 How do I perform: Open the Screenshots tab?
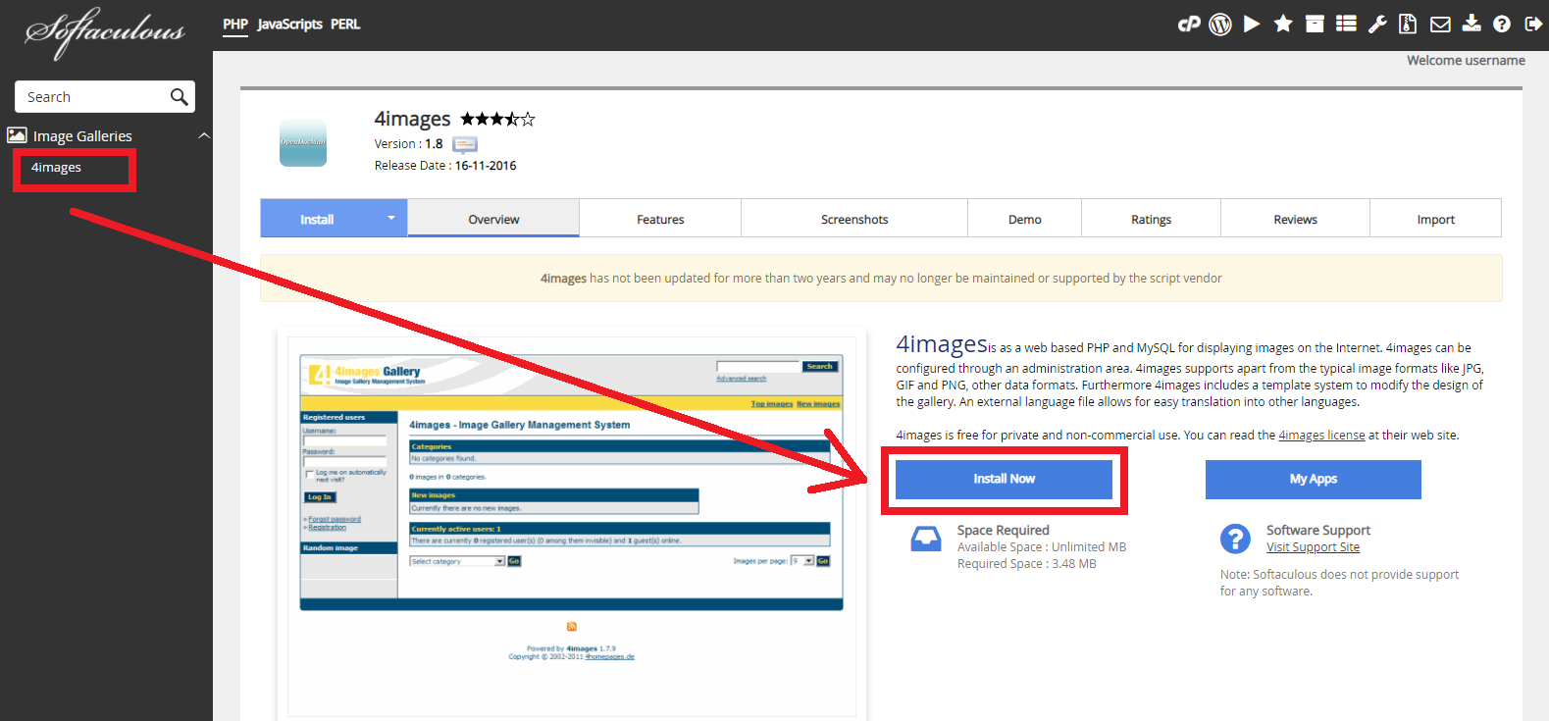click(854, 220)
